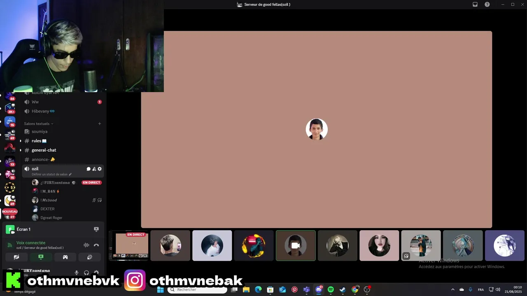Open Microsoft Edge from the taskbar
Image resolution: width=527 pixels, height=296 pixels.
(258, 289)
